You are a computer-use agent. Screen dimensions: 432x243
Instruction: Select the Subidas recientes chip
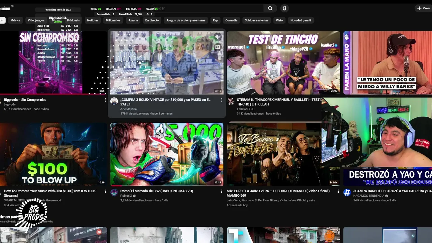click(x=256, y=20)
